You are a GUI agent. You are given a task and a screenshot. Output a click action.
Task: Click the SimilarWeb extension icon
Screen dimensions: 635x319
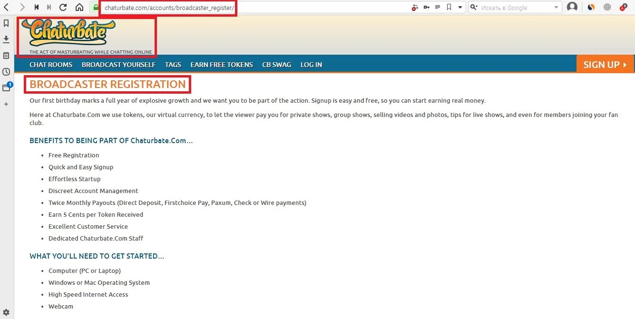tap(591, 7)
